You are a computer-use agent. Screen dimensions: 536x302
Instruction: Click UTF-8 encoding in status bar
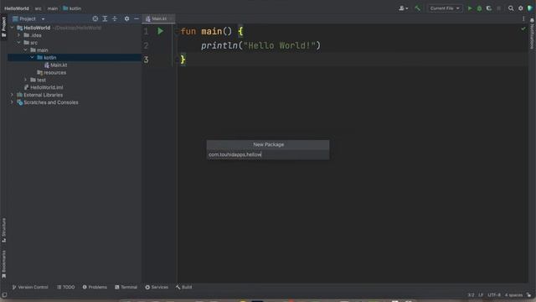(494, 294)
